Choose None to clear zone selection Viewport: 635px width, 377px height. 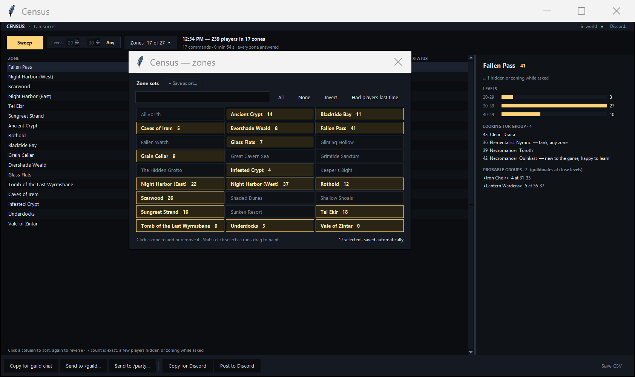point(304,97)
